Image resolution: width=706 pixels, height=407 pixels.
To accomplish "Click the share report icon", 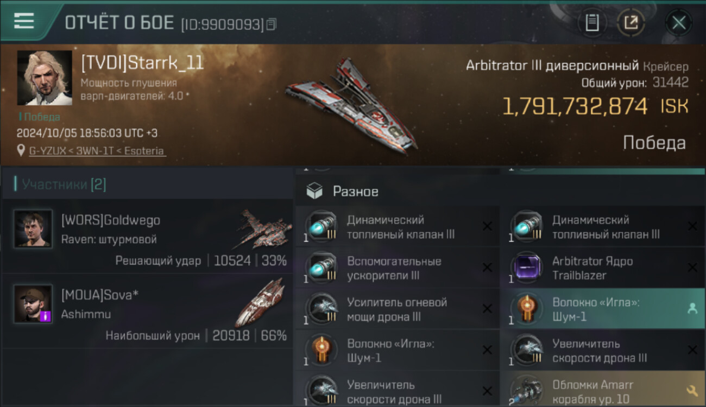I will [x=631, y=23].
